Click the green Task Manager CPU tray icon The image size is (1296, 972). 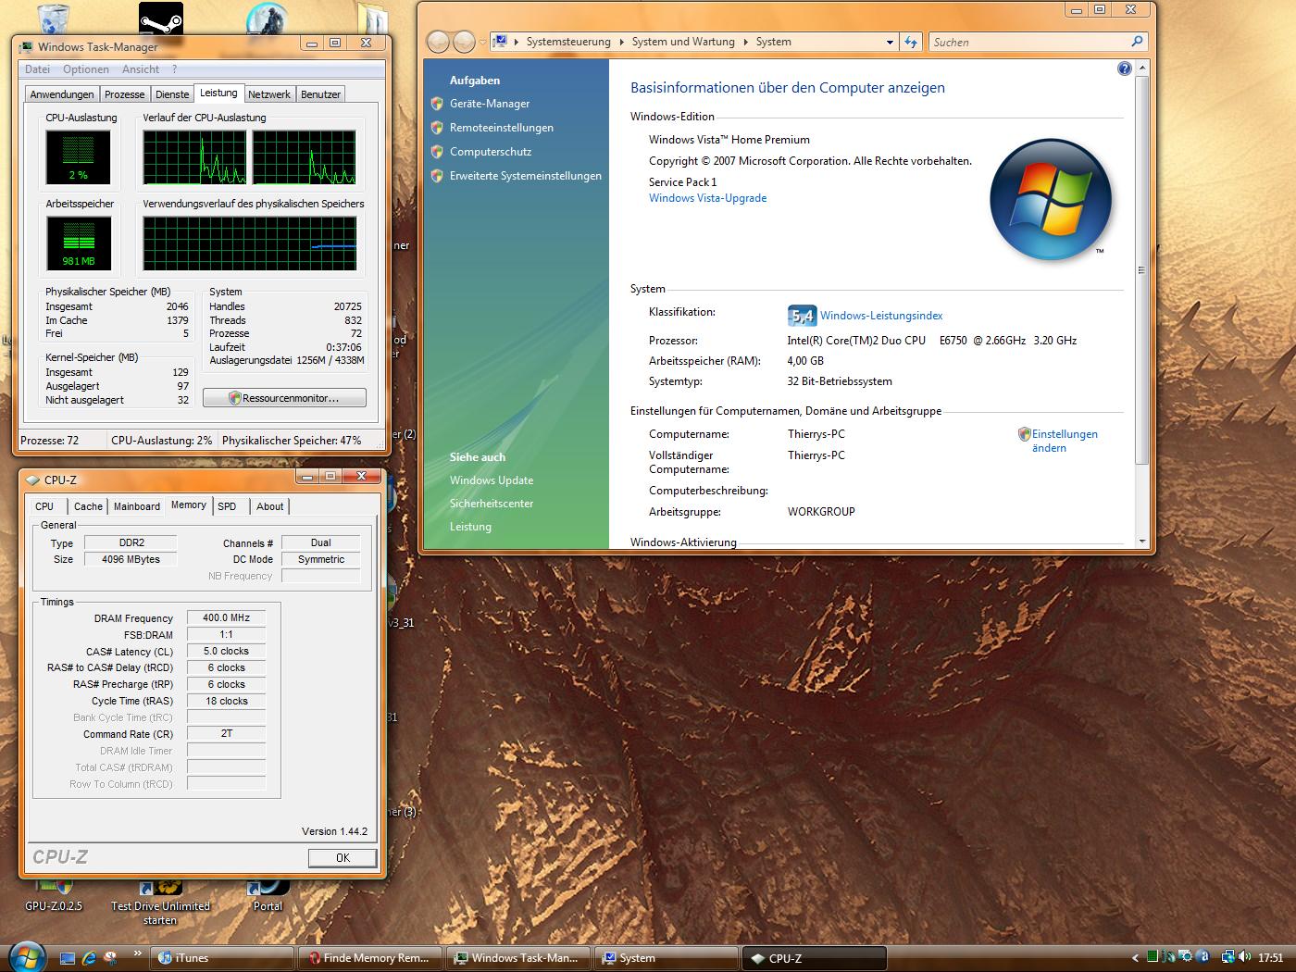coord(1153,957)
